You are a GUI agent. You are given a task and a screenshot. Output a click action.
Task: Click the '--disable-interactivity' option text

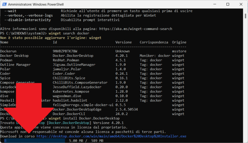(x=27, y=20)
